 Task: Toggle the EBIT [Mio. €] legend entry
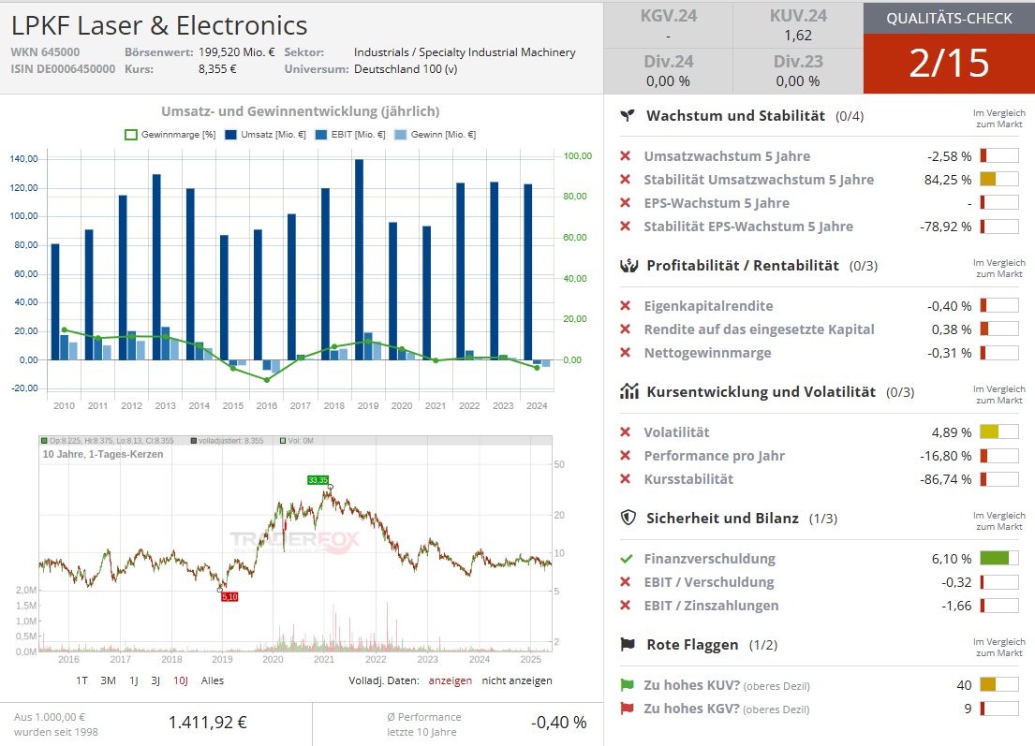(350, 135)
